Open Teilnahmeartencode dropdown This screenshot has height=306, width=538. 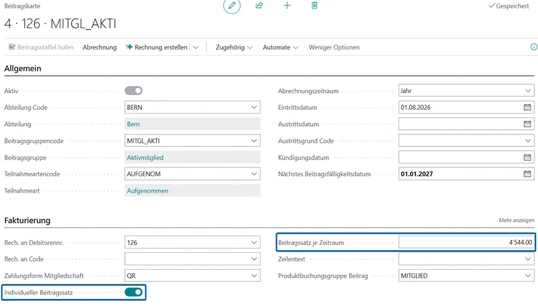[254, 174]
